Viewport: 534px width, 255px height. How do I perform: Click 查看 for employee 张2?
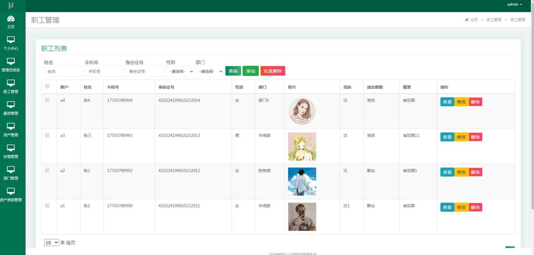pos(447,172)
